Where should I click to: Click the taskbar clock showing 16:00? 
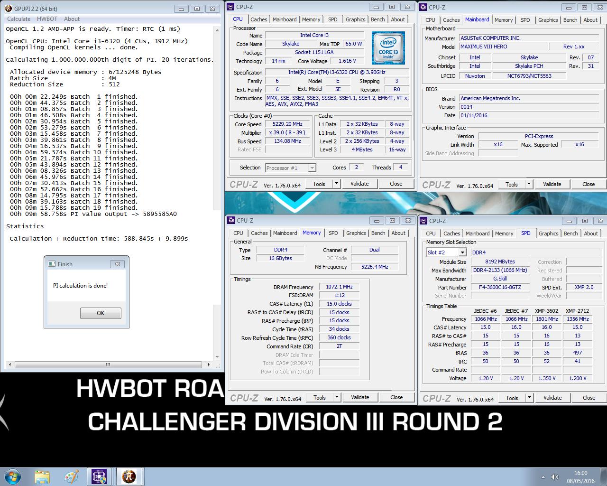pos(580,477)
